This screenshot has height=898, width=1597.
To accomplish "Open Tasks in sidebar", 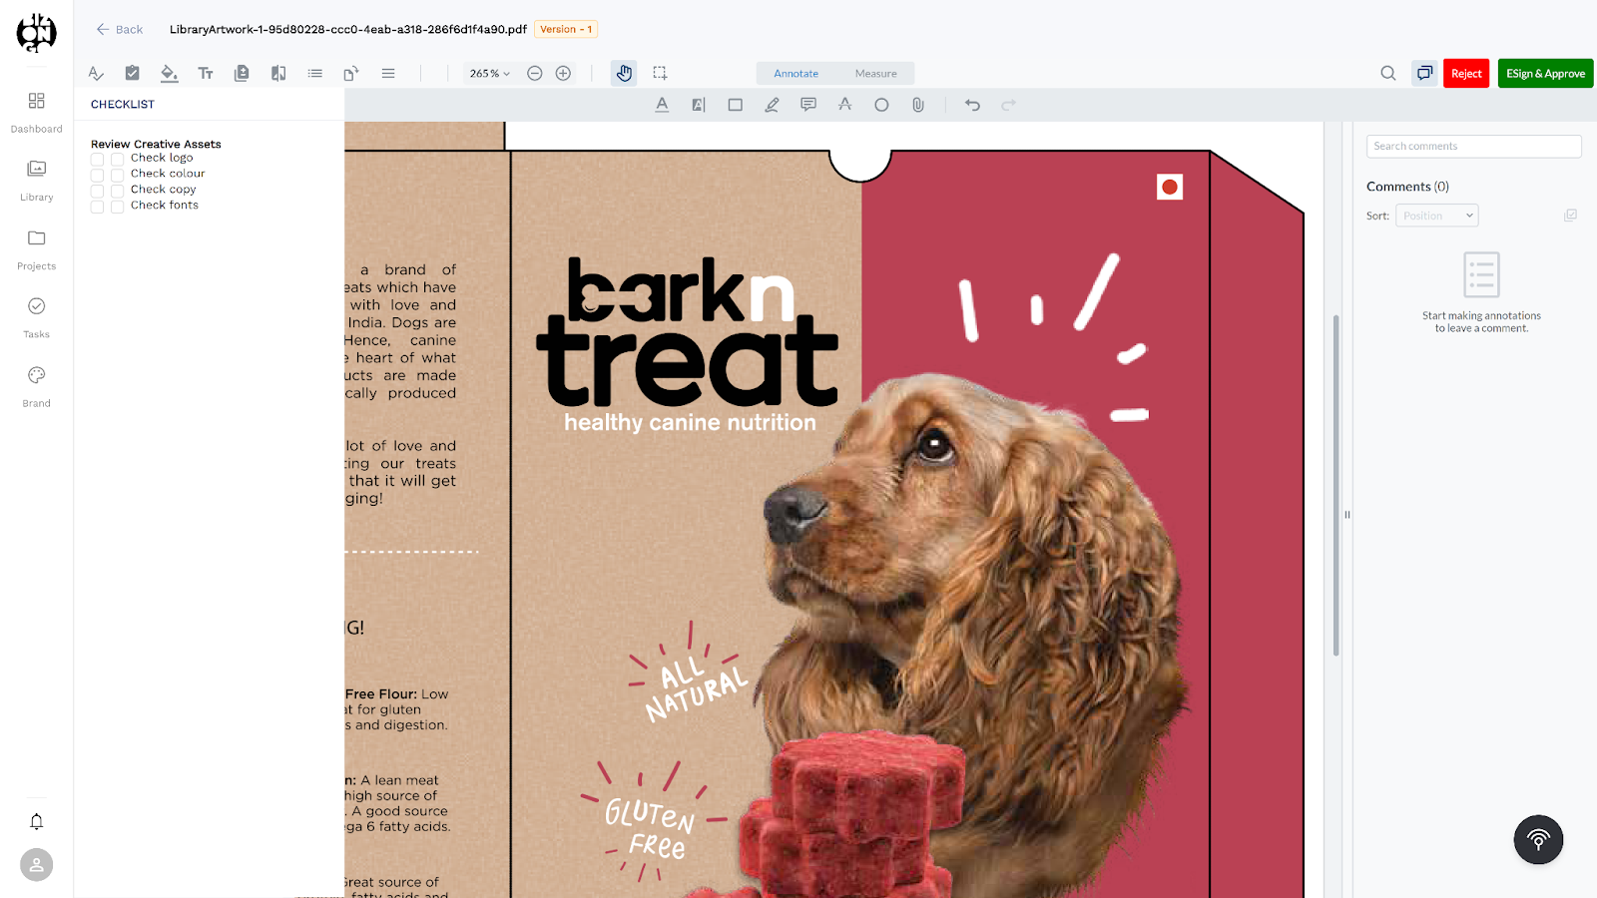I will [x=37, y=318].
